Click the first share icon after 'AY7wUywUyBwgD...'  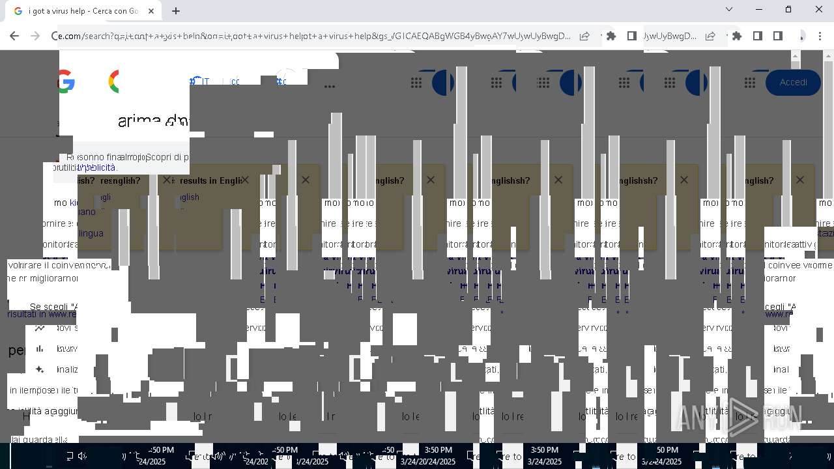click(x=584, y=36)
